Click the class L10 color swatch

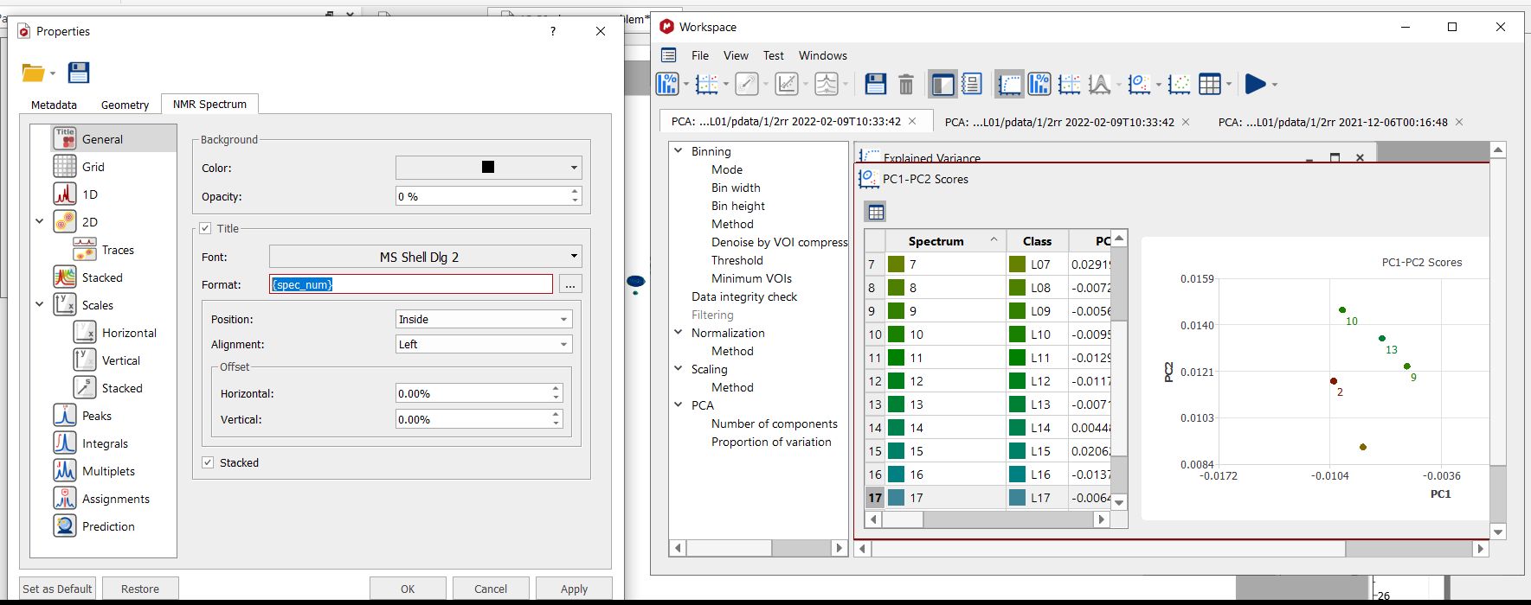(1017, 334)
